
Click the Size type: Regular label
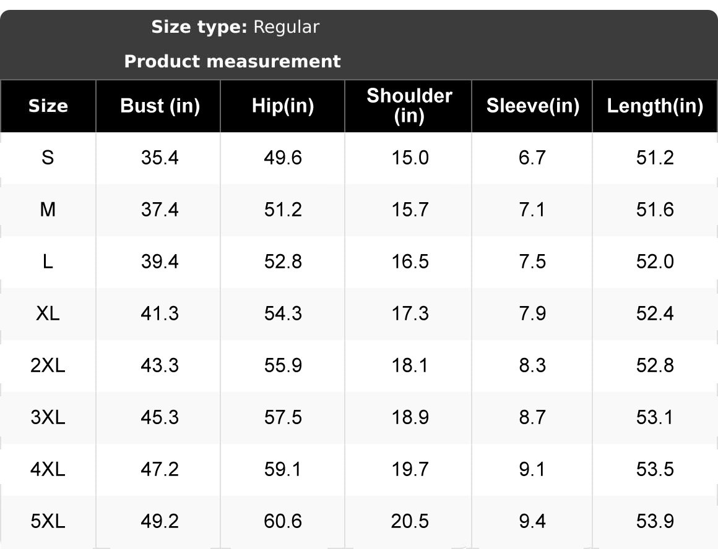235,27
